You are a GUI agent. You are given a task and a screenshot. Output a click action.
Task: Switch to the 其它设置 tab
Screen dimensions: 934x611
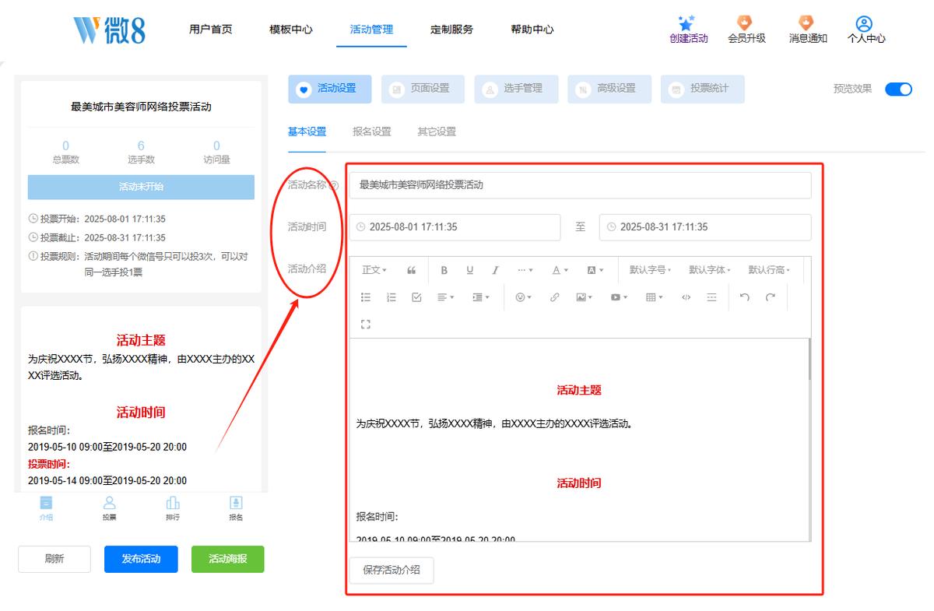pos(437,132)
